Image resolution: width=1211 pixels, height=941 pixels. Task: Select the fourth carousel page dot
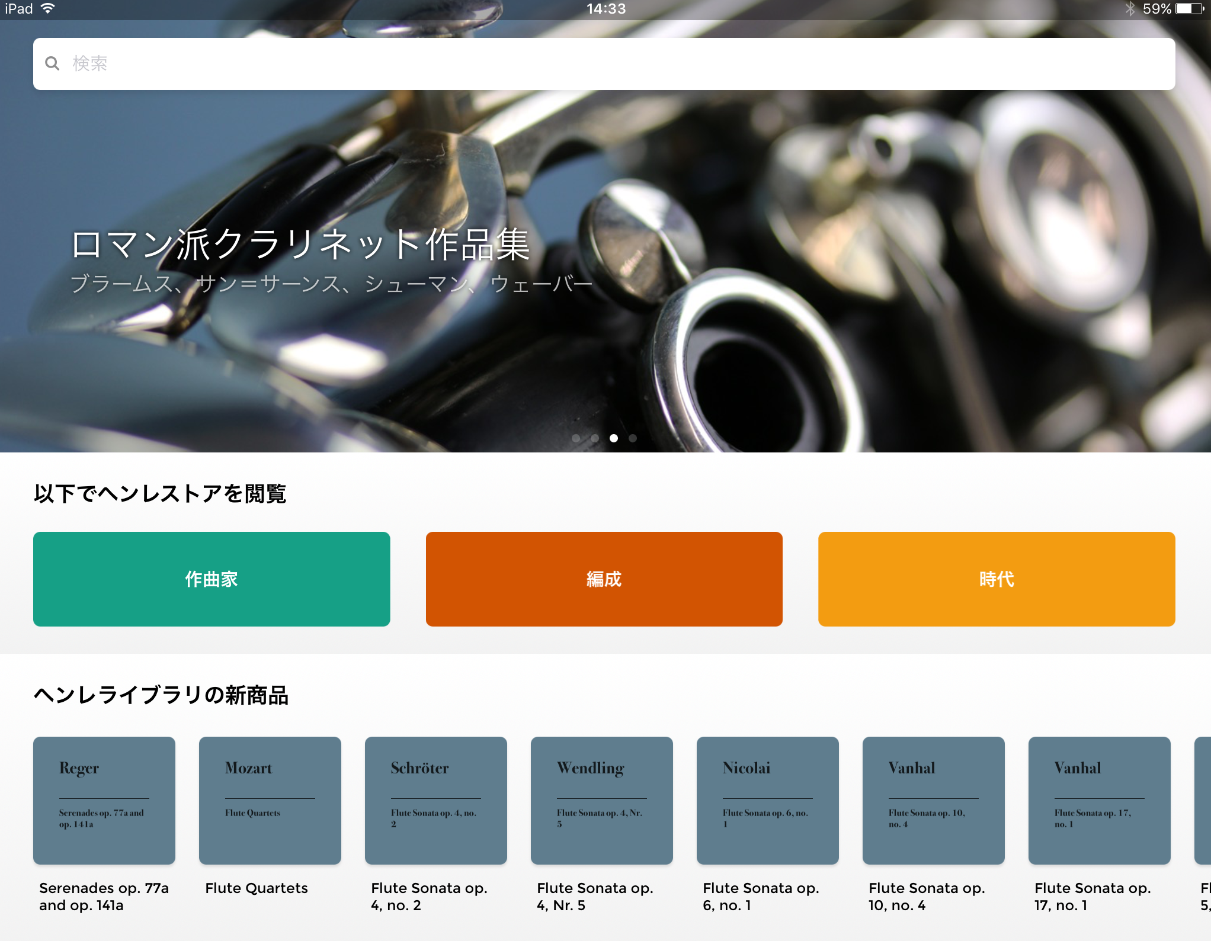click(x=633, y=438)
